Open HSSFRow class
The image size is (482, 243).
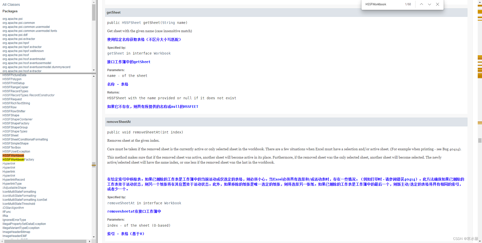click(10, 107)
